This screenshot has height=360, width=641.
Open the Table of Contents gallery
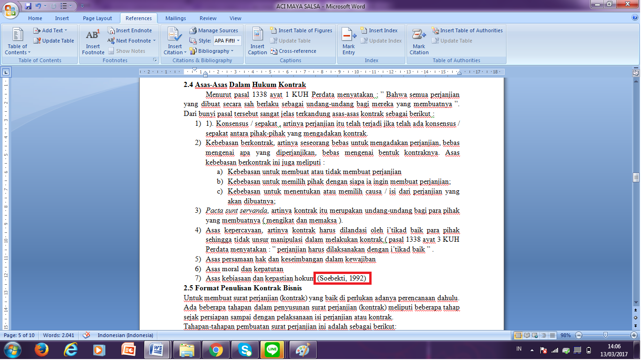(x=17, y=41)
